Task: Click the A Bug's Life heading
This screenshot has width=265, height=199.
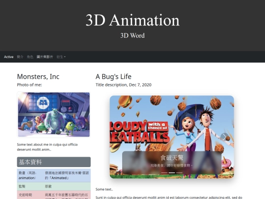Action: 113,77
